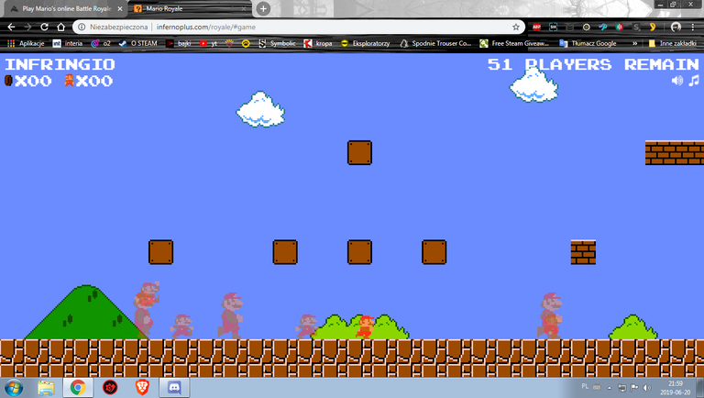Open the red-black round taskbar app

pyautogui.click(x=110, y=388)
